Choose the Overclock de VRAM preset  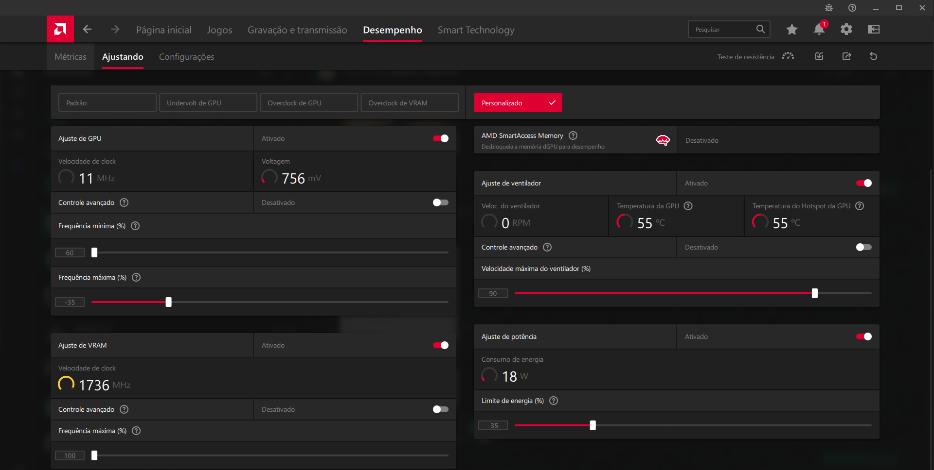[x=409, y=103]
